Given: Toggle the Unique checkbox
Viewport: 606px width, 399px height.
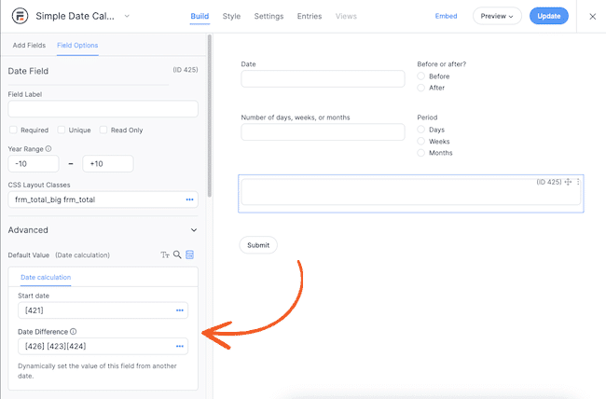Looking at the screenshot, I should coord(61,130).
